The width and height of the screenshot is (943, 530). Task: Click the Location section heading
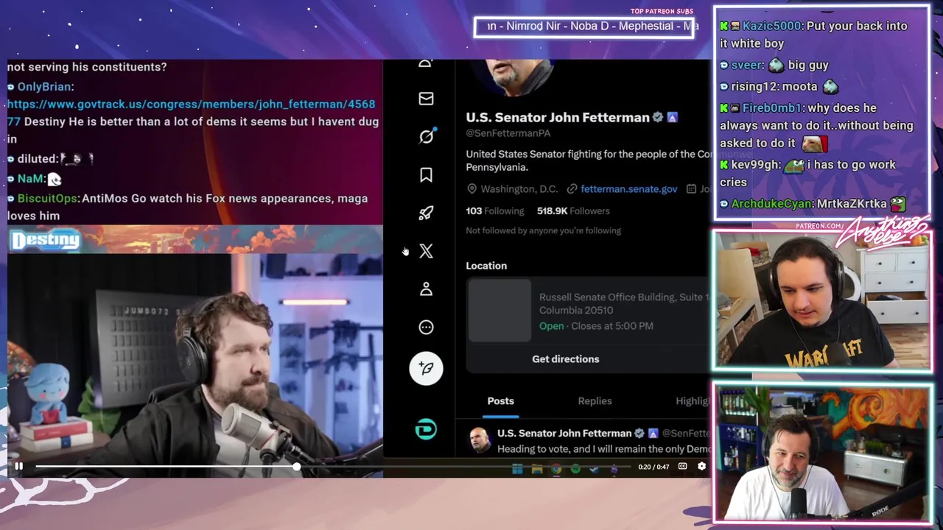(x=486, y=266)
